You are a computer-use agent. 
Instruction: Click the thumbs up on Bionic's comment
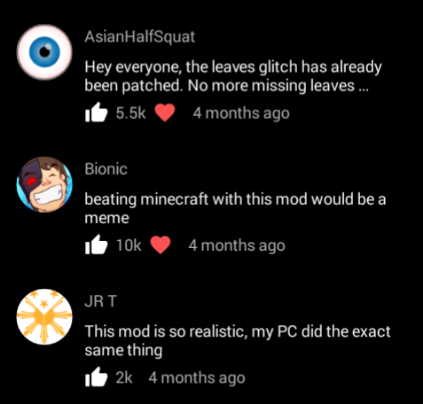[x=96, y=245]
